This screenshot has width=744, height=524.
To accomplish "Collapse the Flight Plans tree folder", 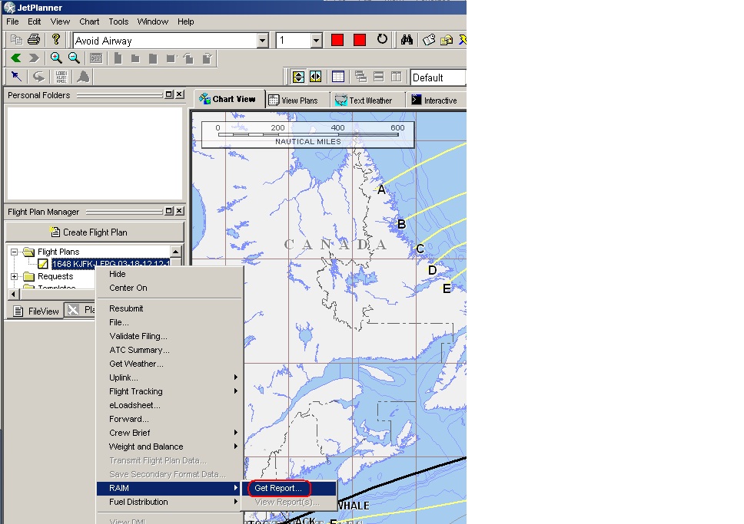I will [15, 252].
